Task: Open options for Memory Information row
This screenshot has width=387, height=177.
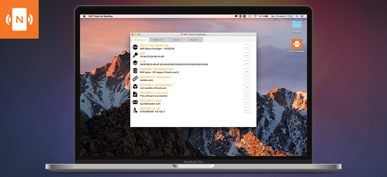Action: (247, 71)
